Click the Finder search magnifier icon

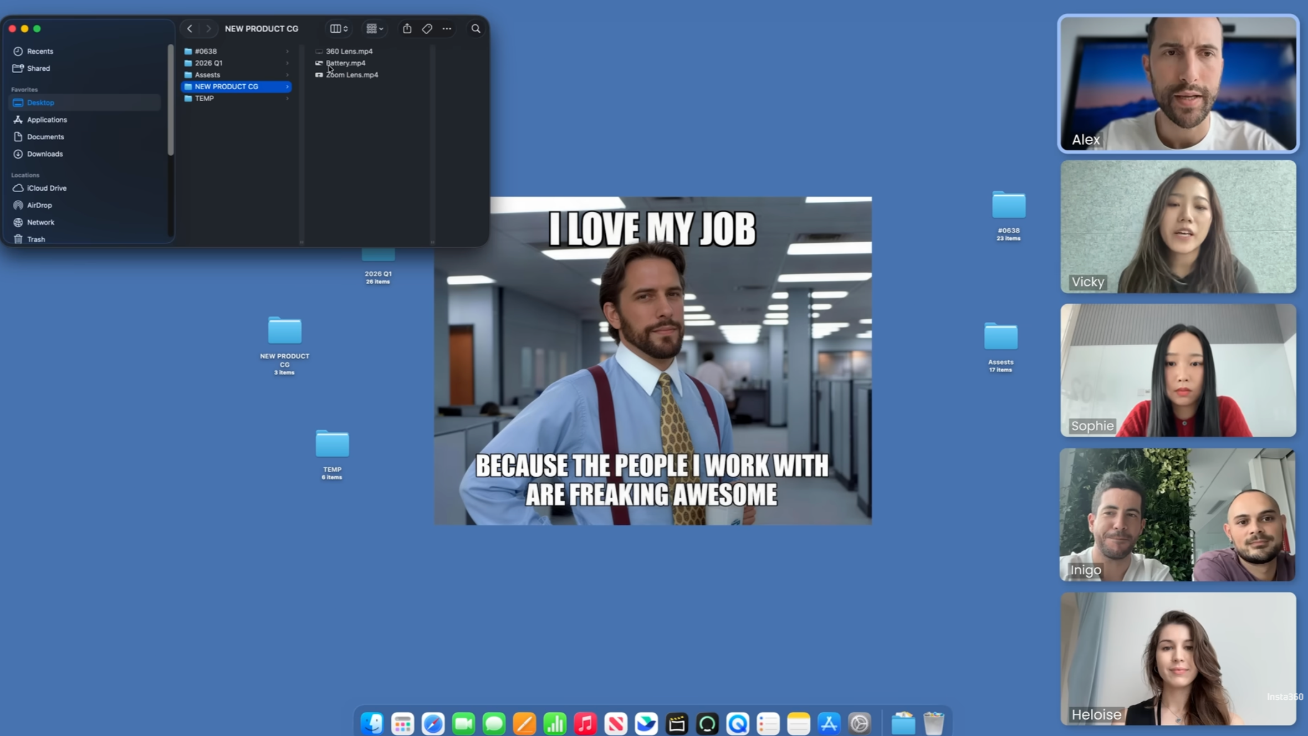pos(476,29)
